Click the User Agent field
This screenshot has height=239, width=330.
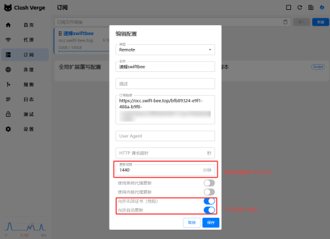point(165,136)
